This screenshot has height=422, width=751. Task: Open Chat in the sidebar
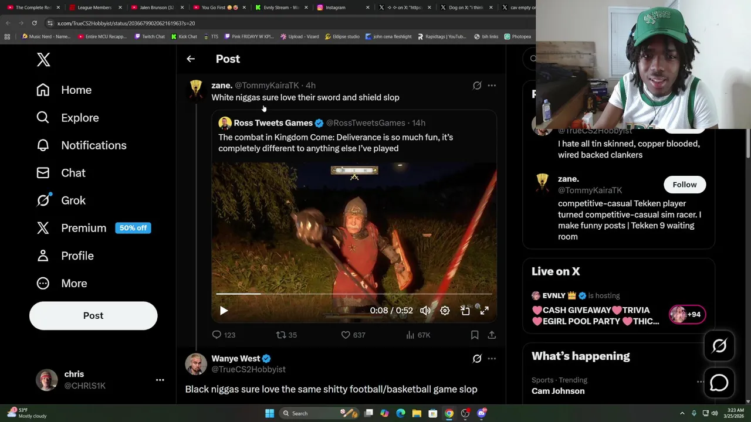tap(61, 173)
